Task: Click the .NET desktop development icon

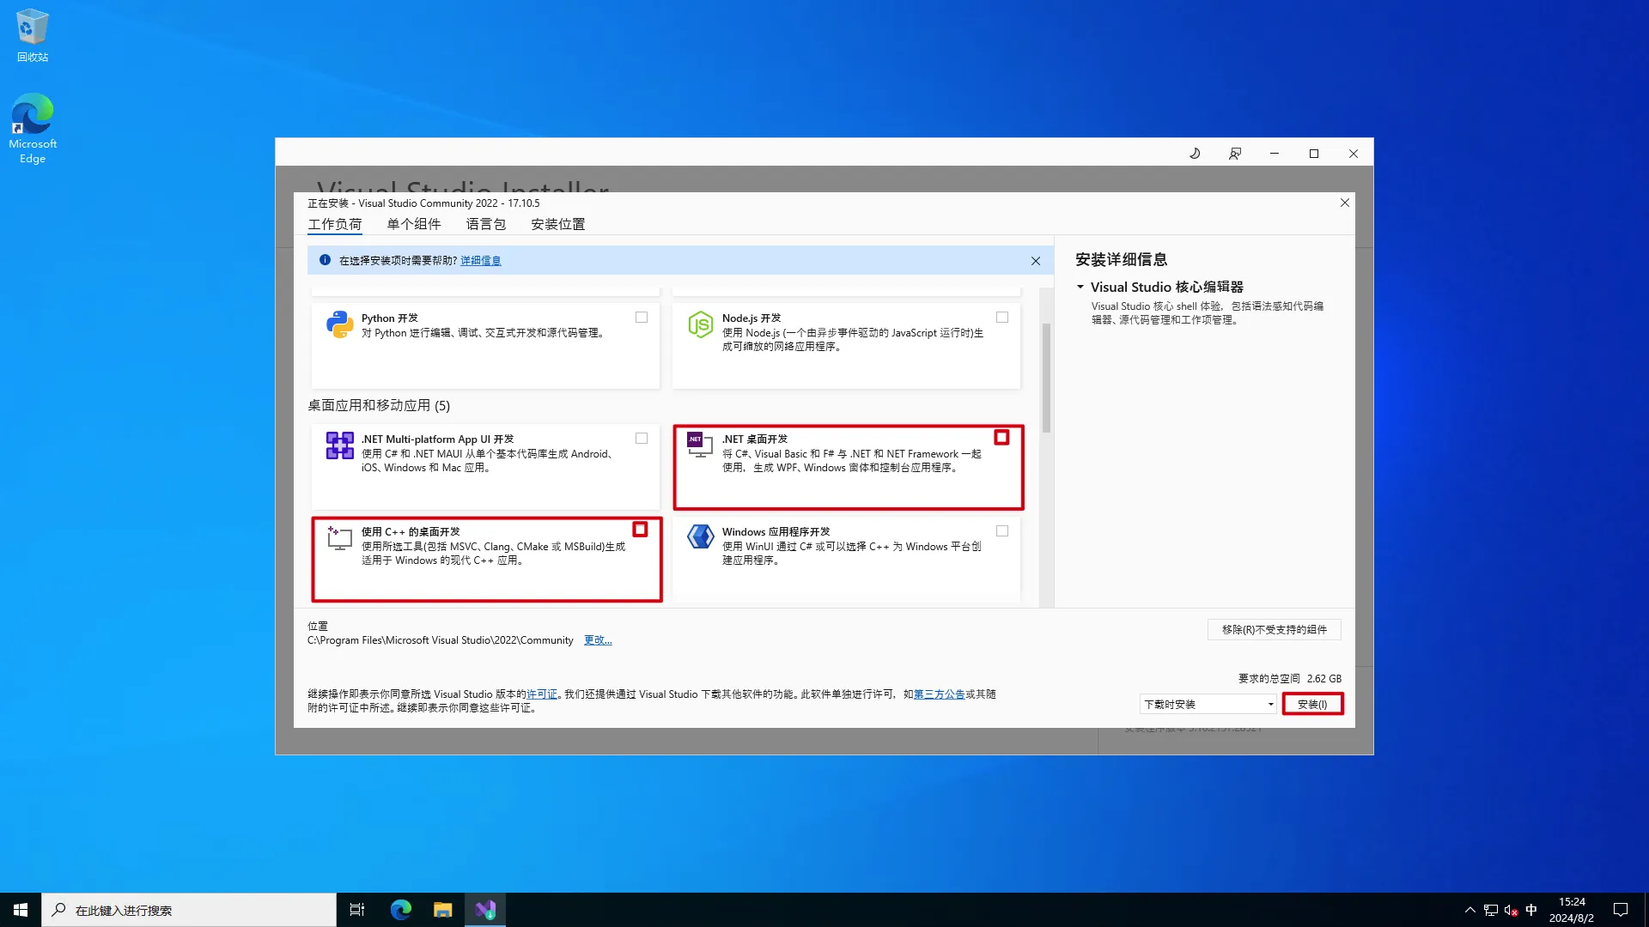Action: (x=700, y=444)
